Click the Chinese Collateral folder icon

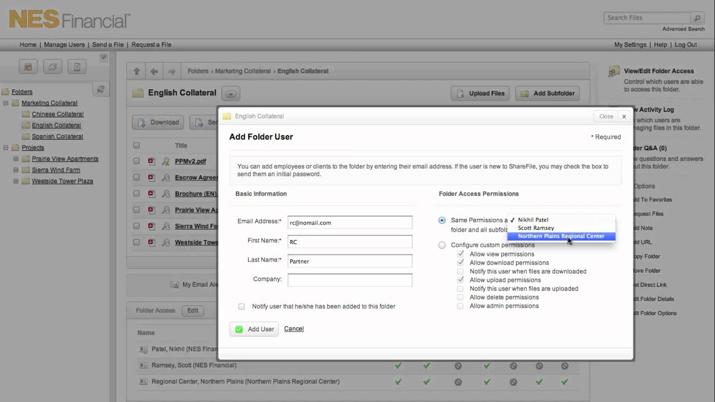tap(26, 114)
